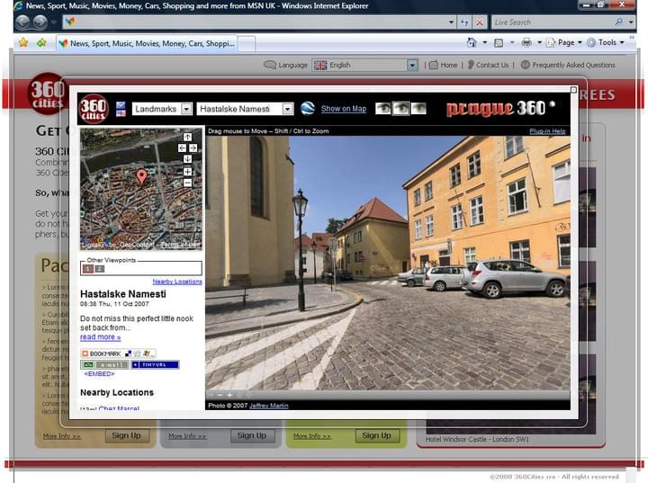Select viewpoint 2 under Other Viewpoints
Viewport: 648px width, 483px height.
[x=99, y=269]
